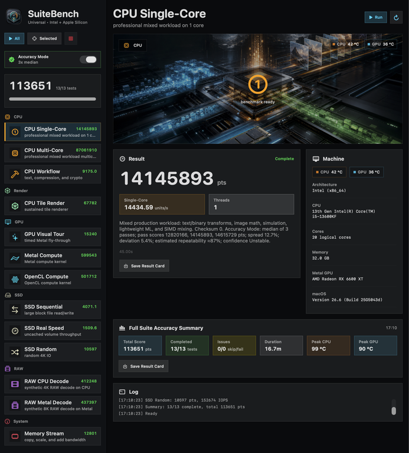Image resolution: width=409 pixels, height=453 pixels.
Task: Click the Log panel scrollbar thumb
Action: coord(394,411)
